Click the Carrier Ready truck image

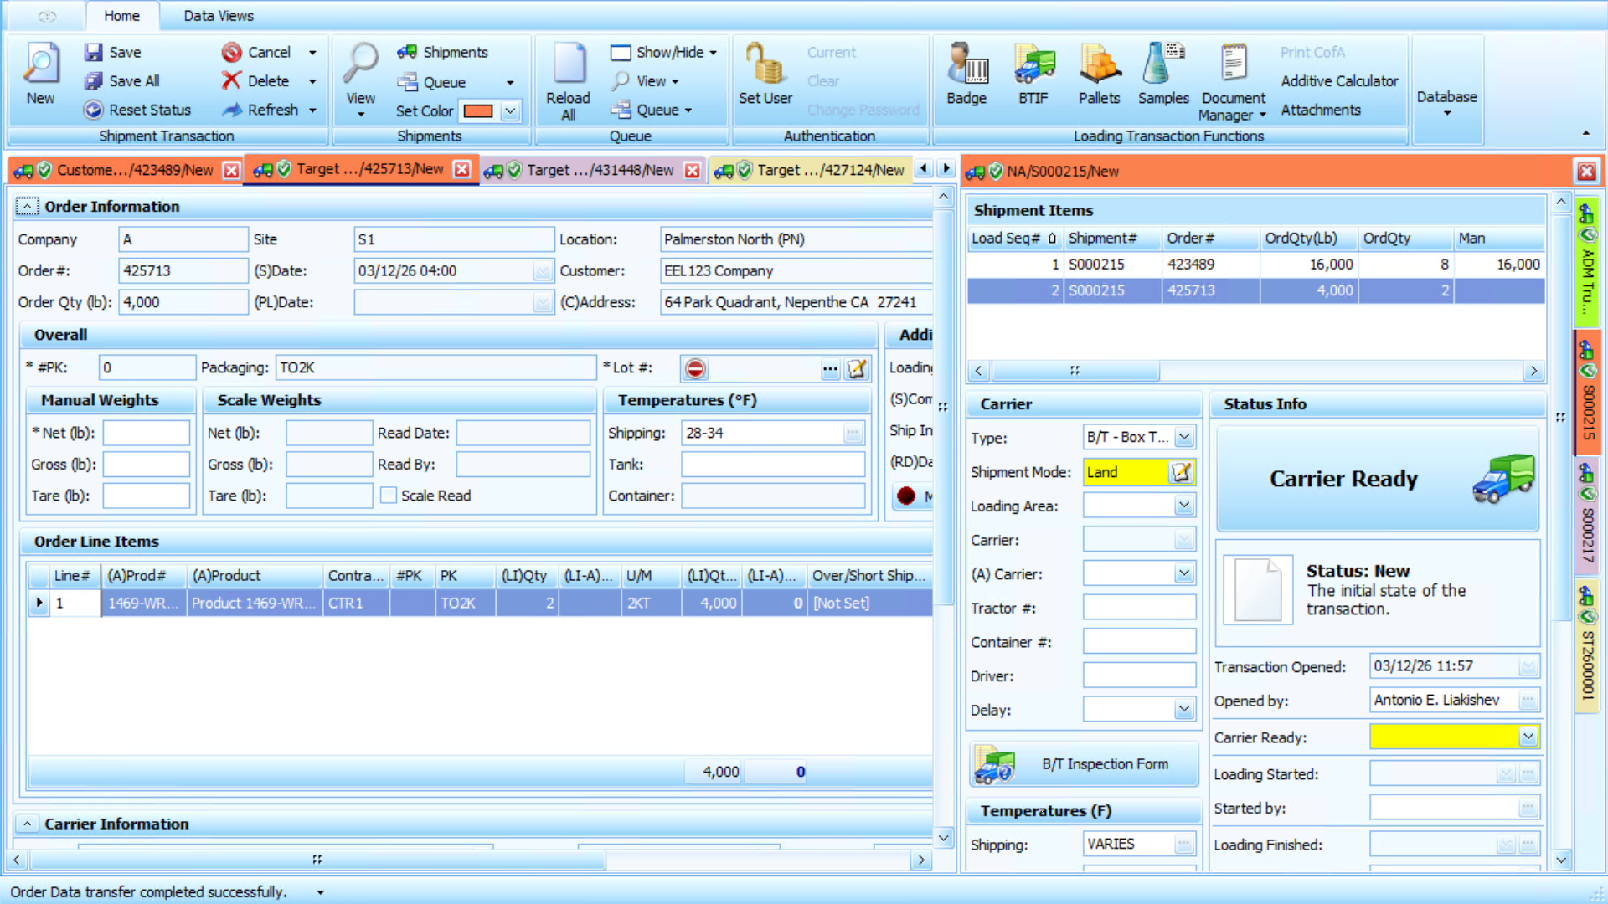click(1504, 479)
